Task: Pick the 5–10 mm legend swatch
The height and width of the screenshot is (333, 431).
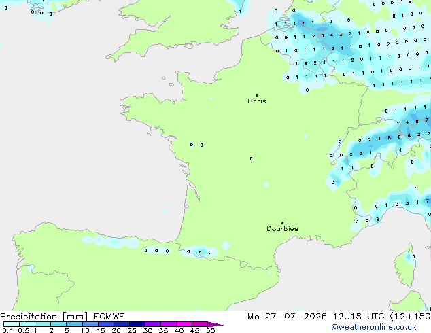Action: point(74,324)
